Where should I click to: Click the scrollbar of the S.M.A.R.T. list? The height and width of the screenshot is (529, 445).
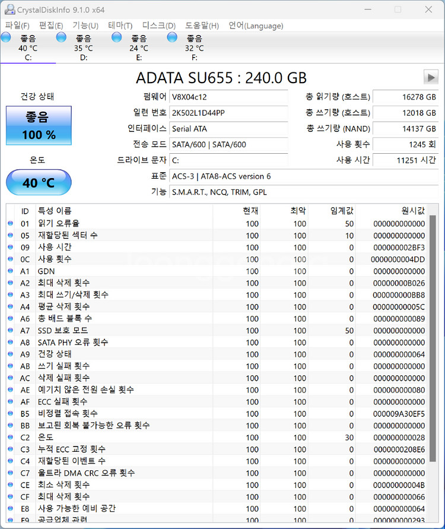(433, 338)
